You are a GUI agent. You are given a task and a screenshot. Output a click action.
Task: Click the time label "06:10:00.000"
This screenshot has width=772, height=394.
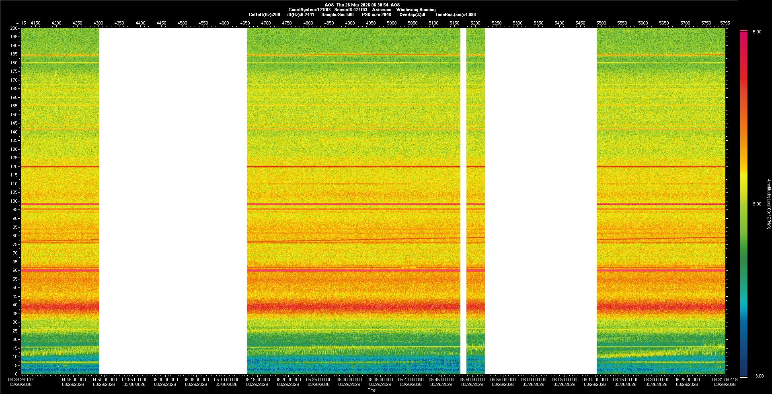pos(595,379)
